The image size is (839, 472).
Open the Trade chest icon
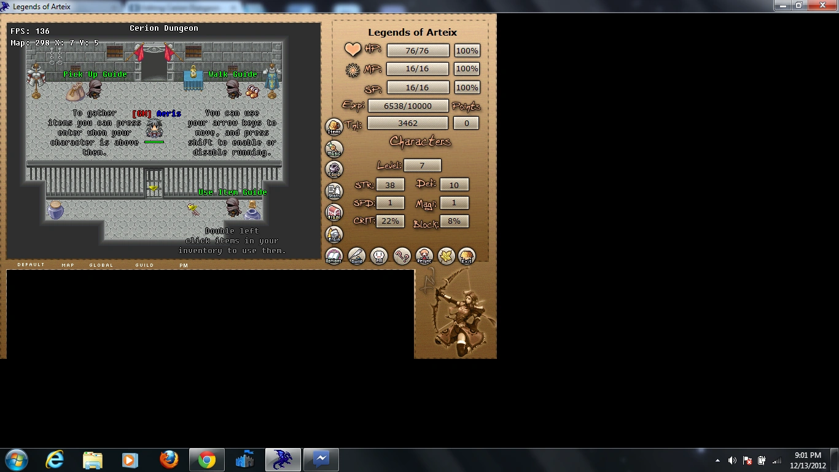(334, 213)
